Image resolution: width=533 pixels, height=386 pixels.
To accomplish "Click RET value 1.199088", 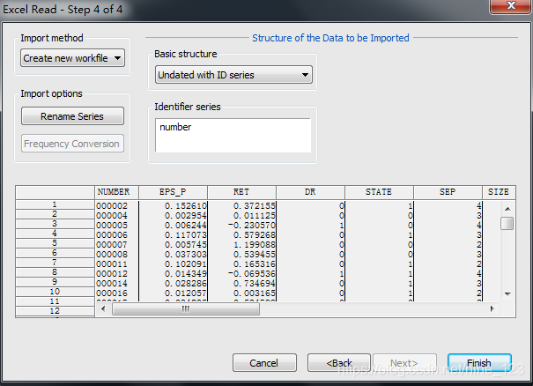I will [255, 245].
